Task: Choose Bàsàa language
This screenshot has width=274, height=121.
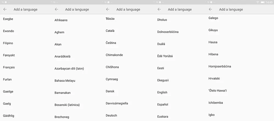Action: coord(110,19)
